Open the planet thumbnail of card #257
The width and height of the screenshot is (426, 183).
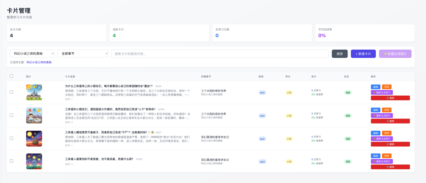coord(34,139)
